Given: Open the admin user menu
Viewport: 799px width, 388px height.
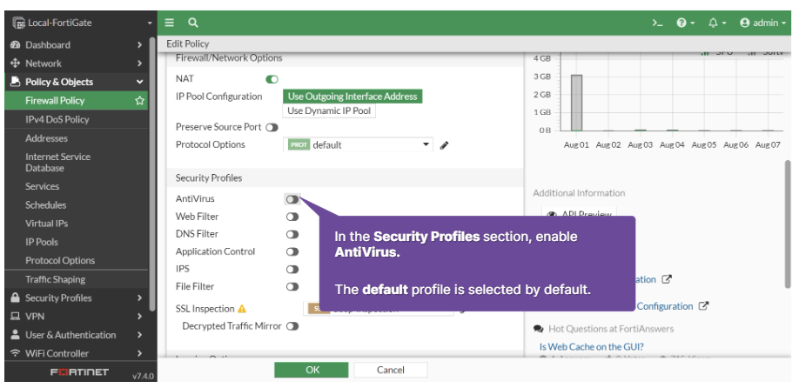Looking at the screenshot, I should tap(762, 23).
